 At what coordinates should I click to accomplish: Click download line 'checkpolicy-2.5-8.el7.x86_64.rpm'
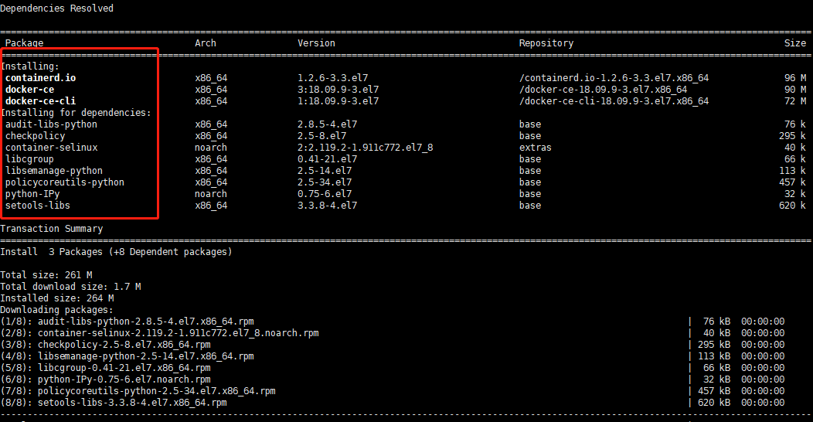coord(124,345)
